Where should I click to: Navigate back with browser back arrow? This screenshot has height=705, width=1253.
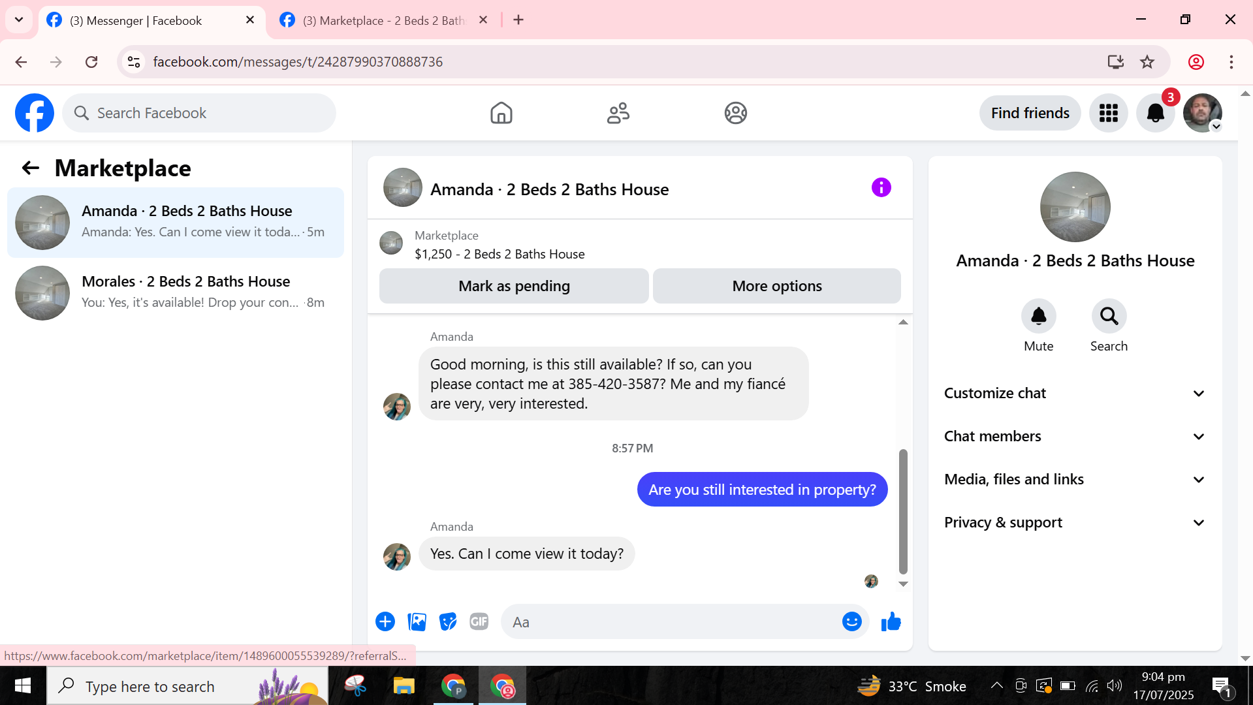click(x=21, y=62)
